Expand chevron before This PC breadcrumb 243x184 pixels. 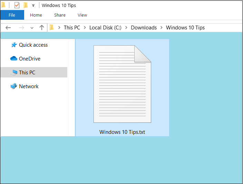tap(59, 28)
